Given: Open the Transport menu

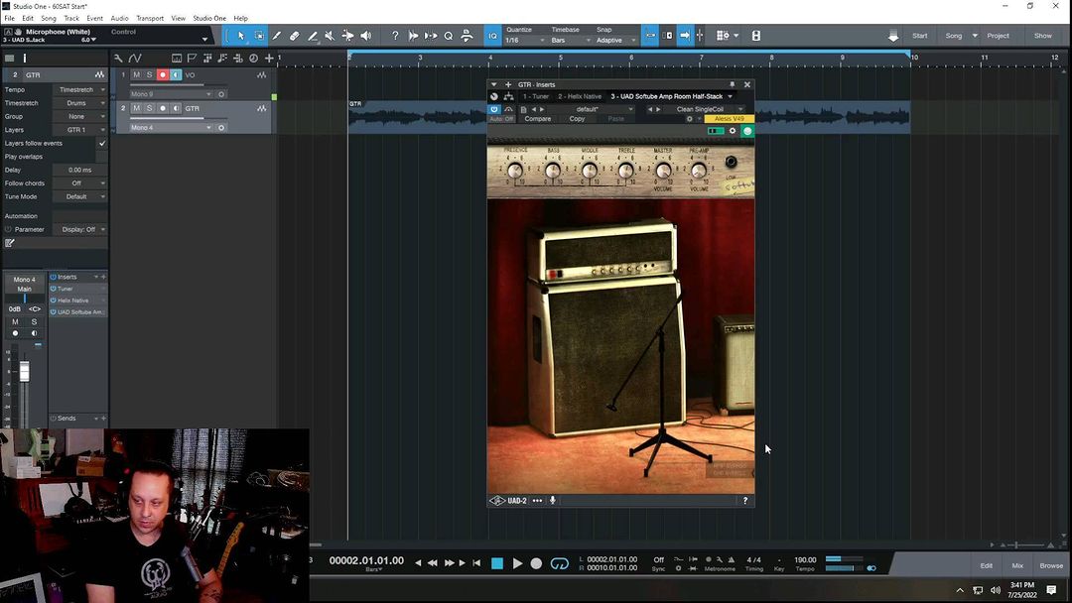Looking at the screenshot, I should [x=150, y=18].
